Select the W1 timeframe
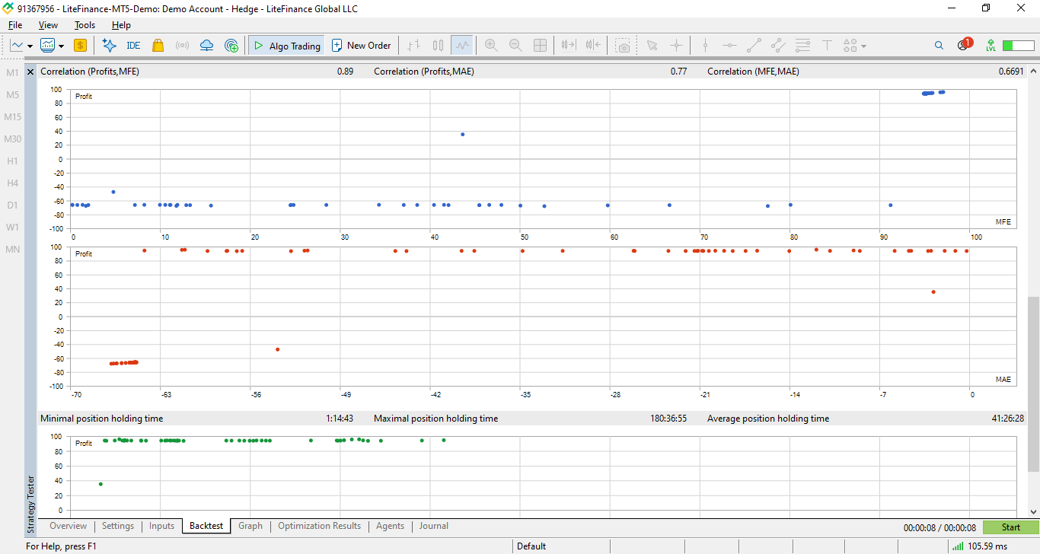The image size is (1040, 554). (x=12, y=228)
